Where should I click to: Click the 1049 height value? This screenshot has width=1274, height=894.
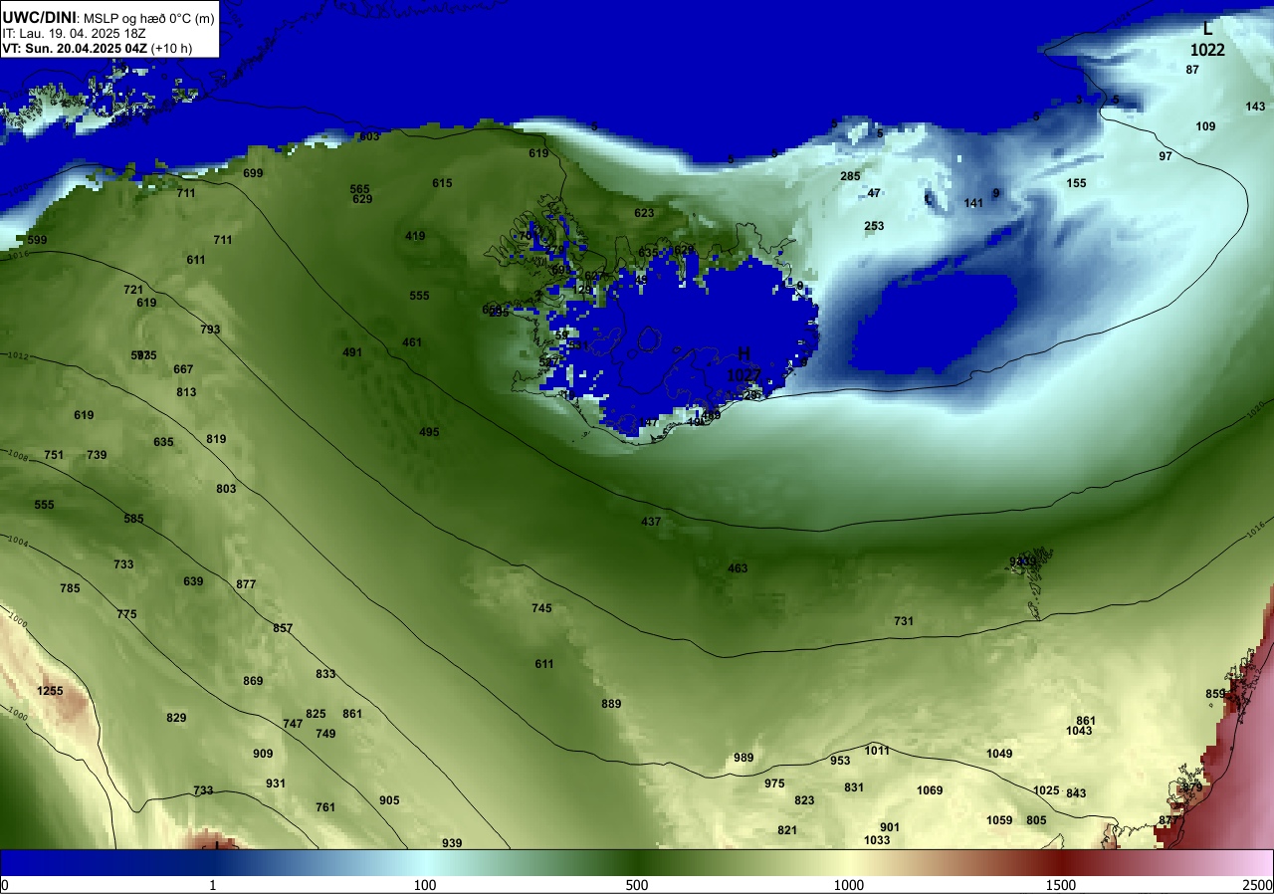click(999, 754)
